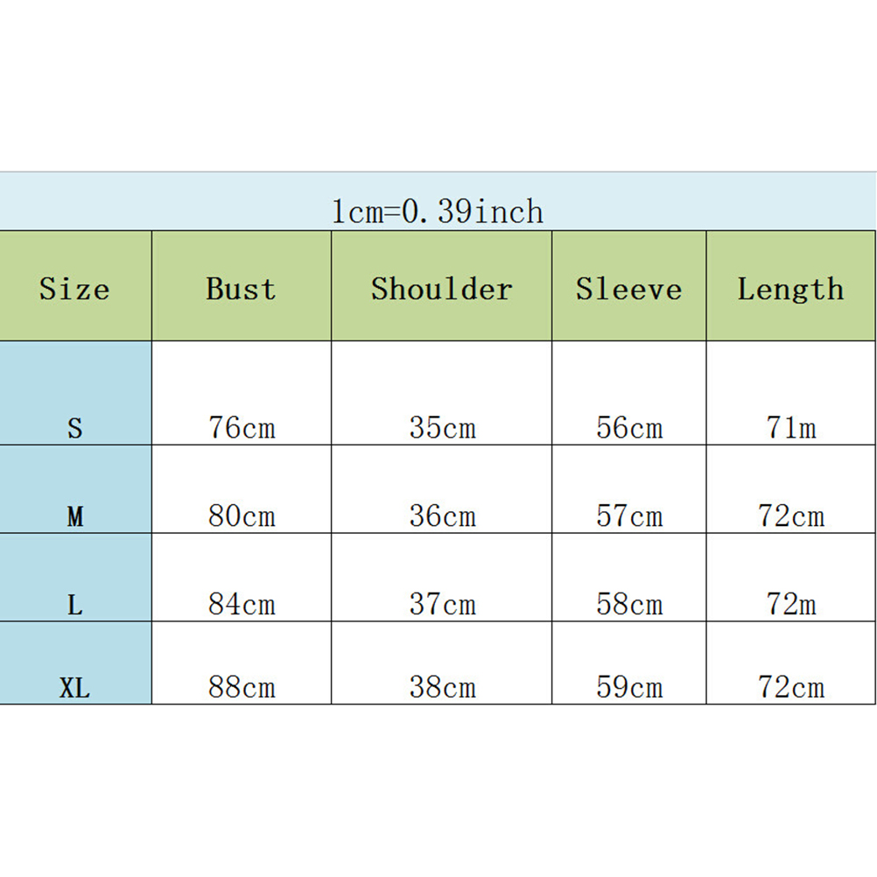Click the L size row label
Image resolution: width=877 pixels, height=877 pixels.
tap(75, 604)
